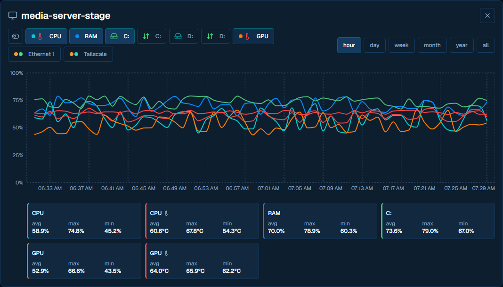Click the thermometer icon in GPU temperature card

point(166,253)
